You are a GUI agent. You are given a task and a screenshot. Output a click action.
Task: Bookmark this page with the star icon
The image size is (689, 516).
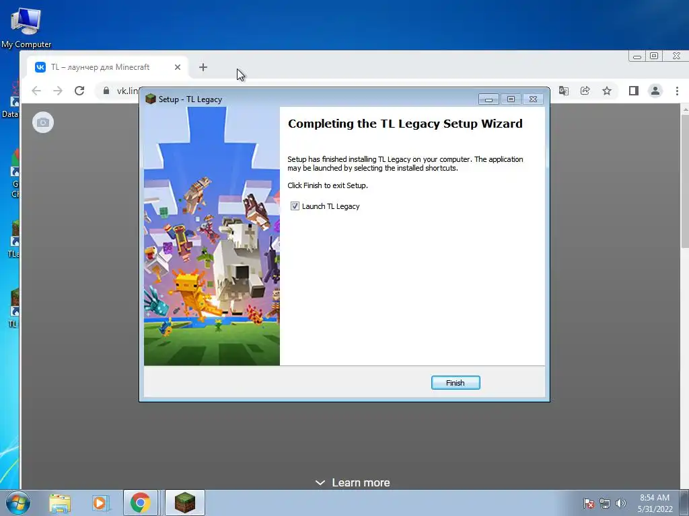(607, 91)
